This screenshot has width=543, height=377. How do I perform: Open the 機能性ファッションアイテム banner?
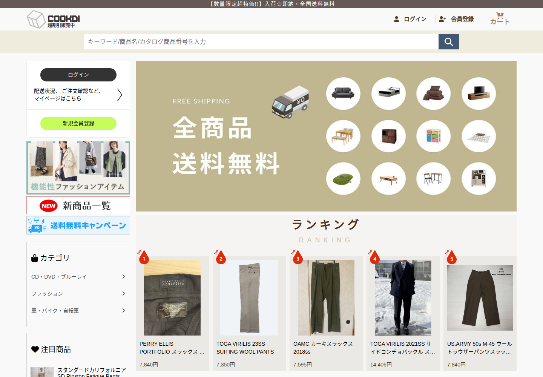[x=78, y=168]
